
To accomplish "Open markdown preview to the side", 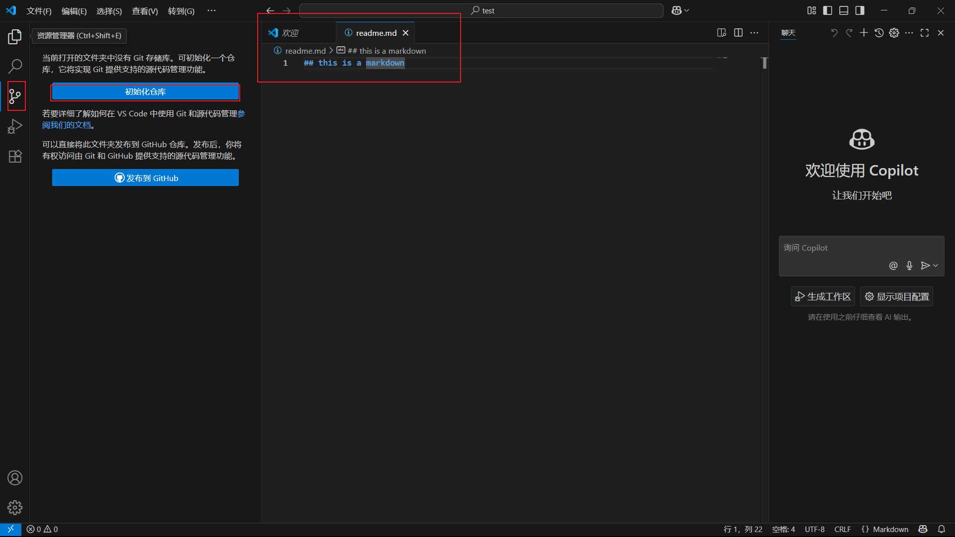I will tap(721, 33).
